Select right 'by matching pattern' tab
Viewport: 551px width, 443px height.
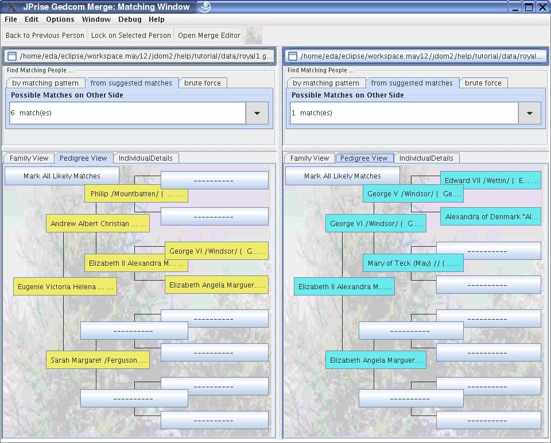[x=325, y=83]
